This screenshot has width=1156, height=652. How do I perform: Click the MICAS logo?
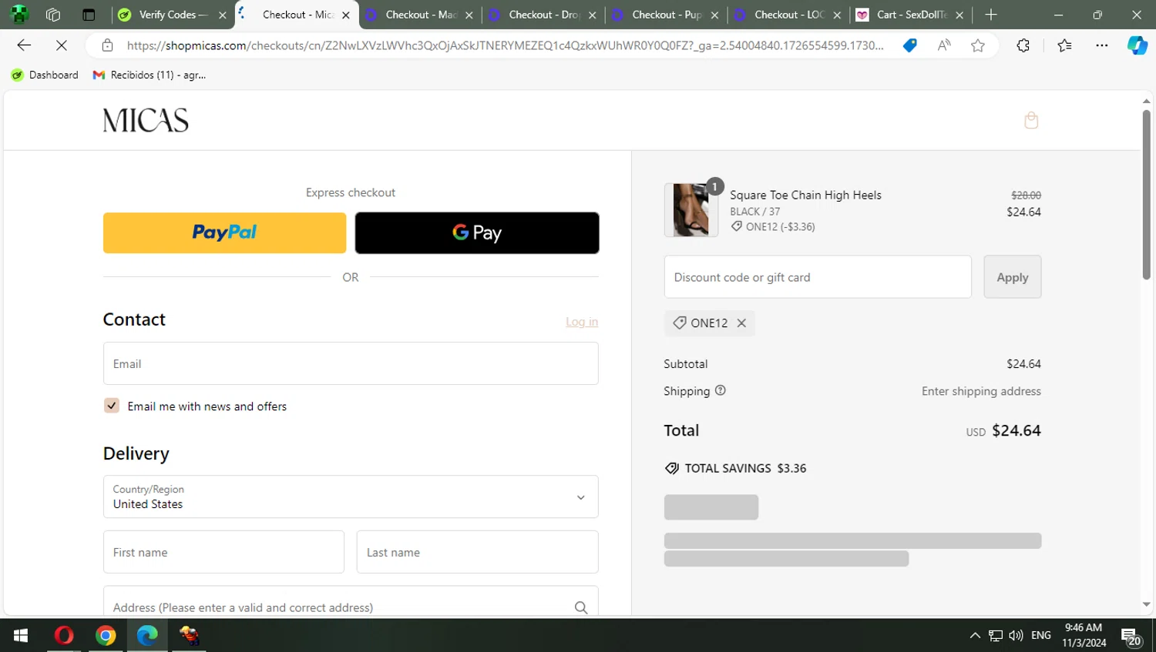click(x=146, y=120)
